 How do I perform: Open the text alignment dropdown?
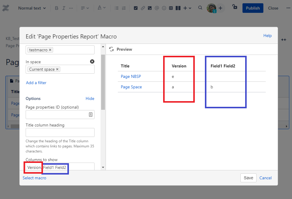pyautogui.click(x=85, y=8)
